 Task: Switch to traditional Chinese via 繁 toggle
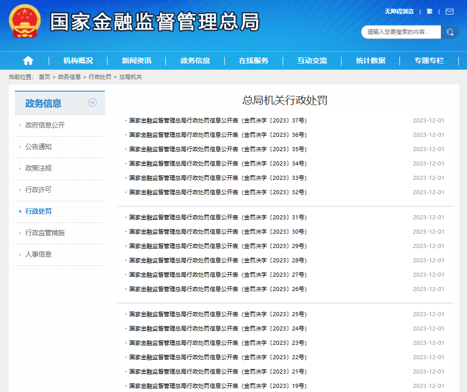(429, 11)
